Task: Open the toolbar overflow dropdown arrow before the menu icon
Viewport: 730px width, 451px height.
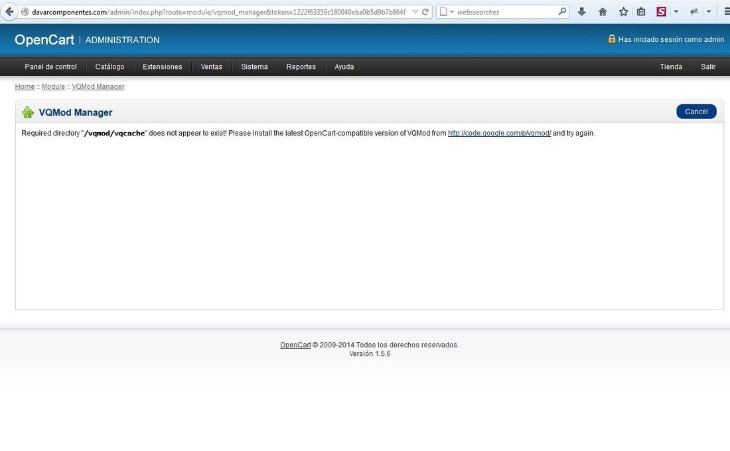Action: coord(709,12)
